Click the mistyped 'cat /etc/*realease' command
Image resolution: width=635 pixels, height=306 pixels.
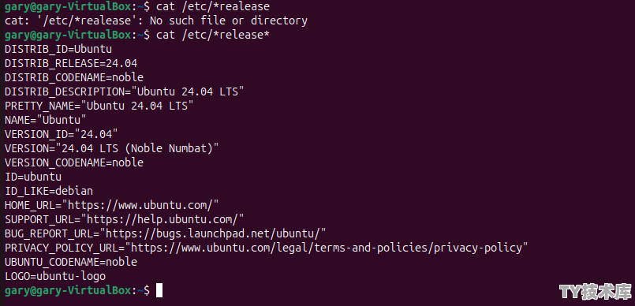(x=213, y=6)
